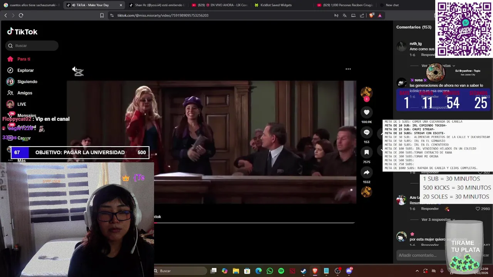Show hidden system tray icons

[417, 271]
